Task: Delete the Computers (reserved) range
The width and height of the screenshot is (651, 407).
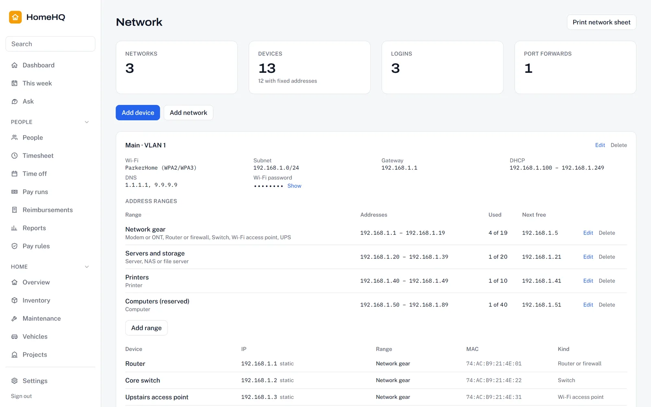Action: coord(607,305)
